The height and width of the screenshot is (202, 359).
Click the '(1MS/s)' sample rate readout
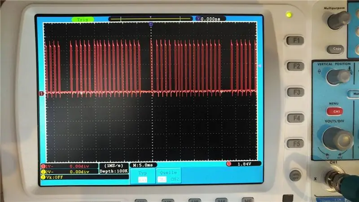pos(114,166)
